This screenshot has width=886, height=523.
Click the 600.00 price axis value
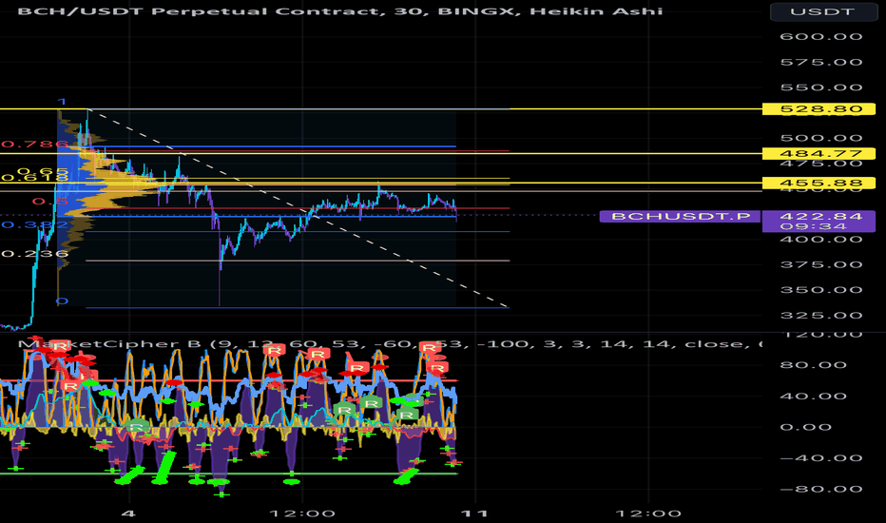(821, 37)
